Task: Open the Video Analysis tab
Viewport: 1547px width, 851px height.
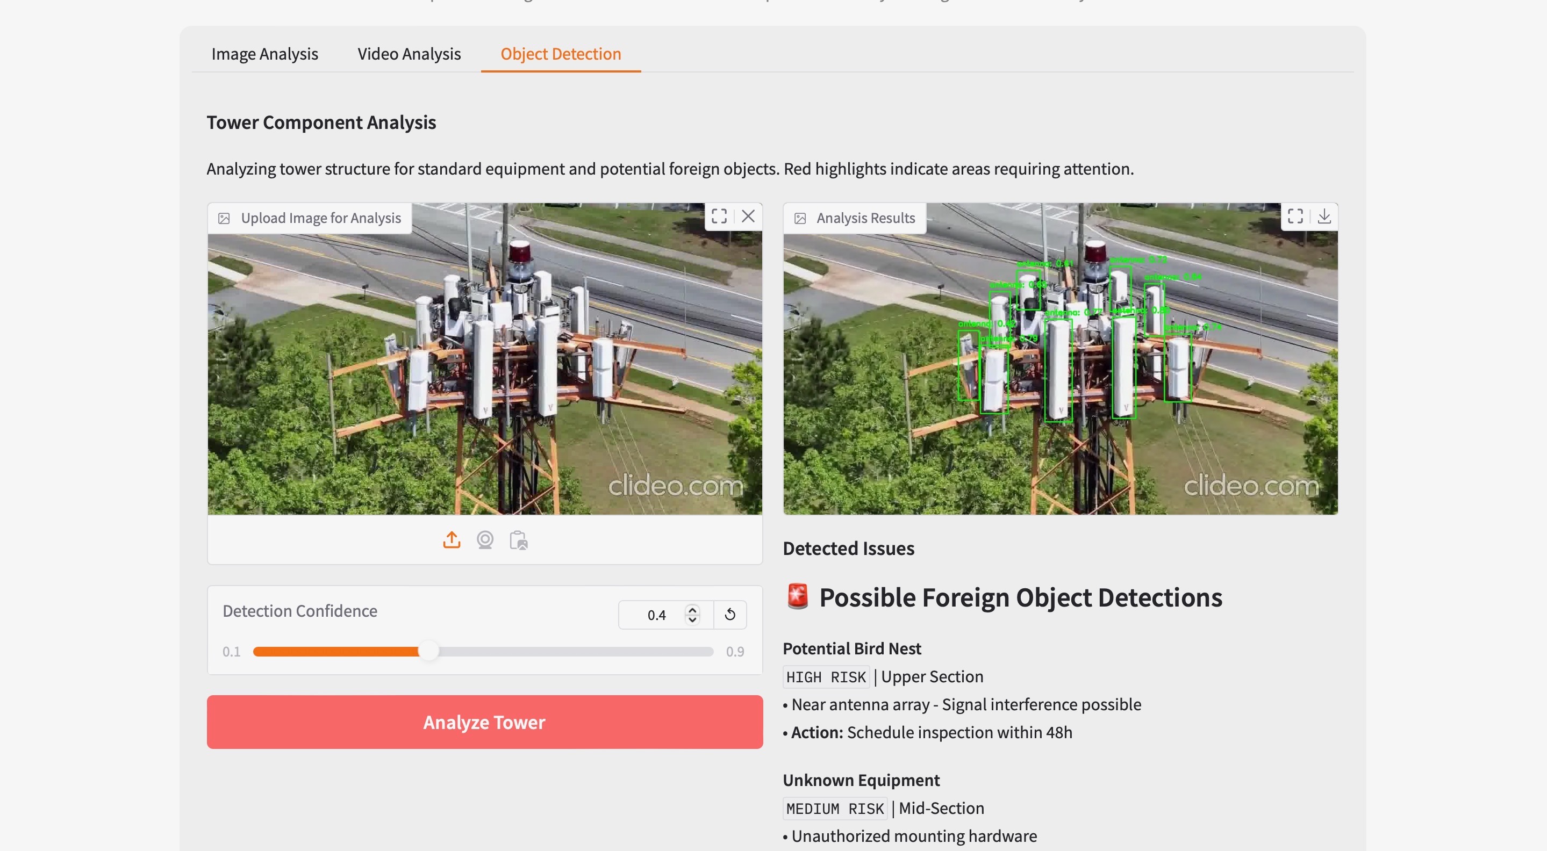Action: click(x=409, y=54)
